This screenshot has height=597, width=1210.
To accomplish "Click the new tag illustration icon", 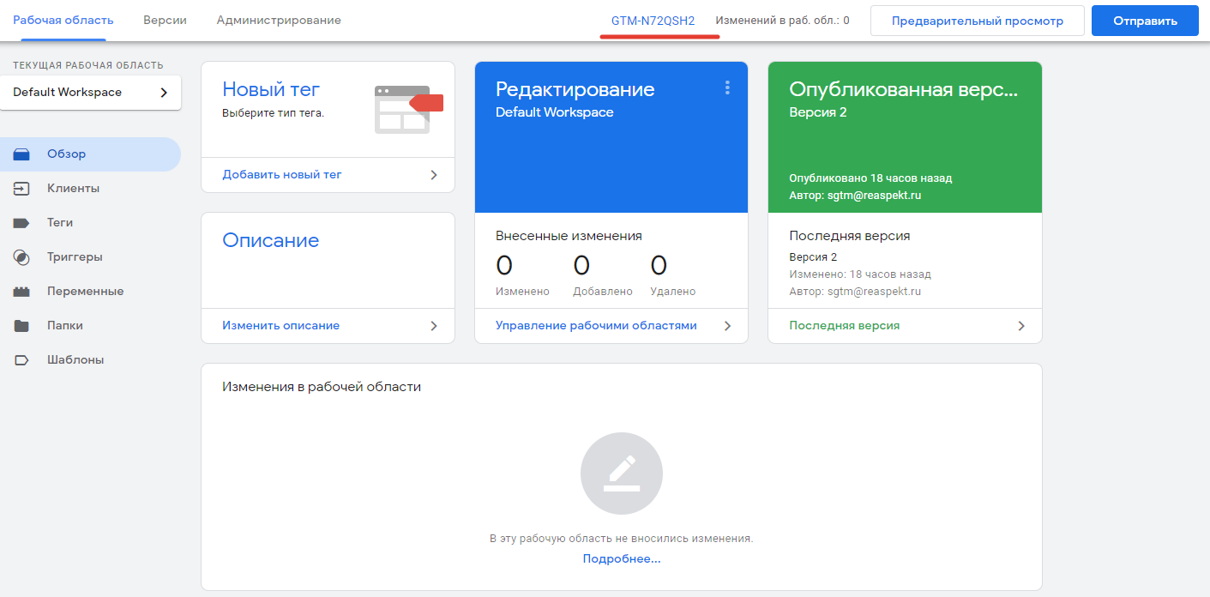I will point(408,109).
